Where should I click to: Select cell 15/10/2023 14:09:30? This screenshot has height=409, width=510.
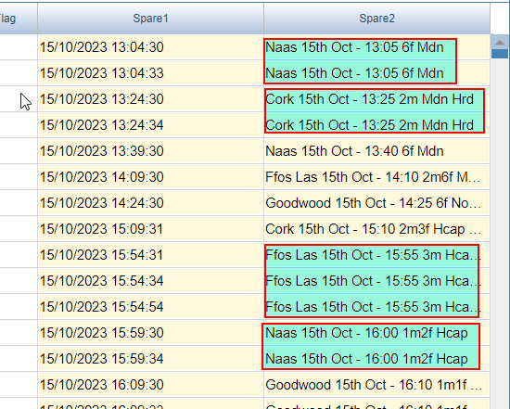[150, 177]
